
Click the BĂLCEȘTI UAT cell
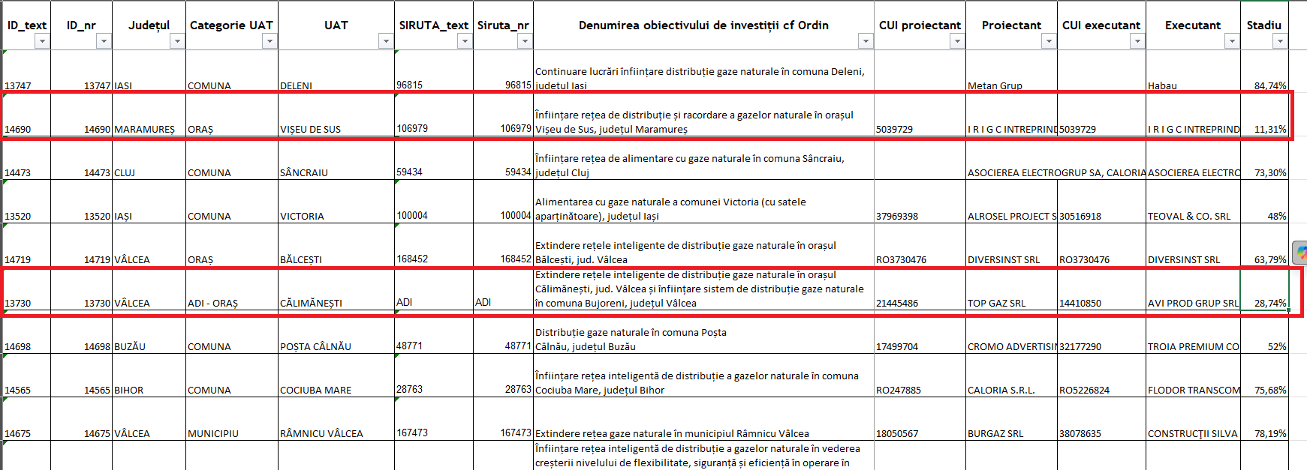(336, 245)
